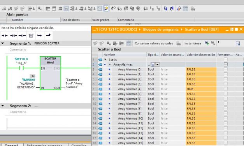Toggle Remanencia checkbox on Static row
This screenshot has height=146, width=244.
point(226,59)
